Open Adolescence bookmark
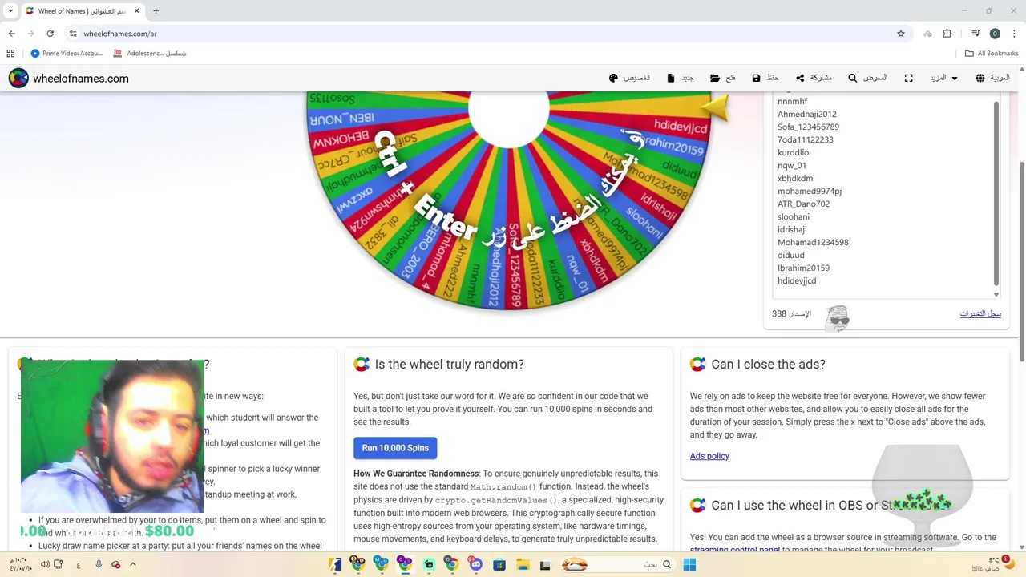1026x577 pixels. [x=150, y=54]
